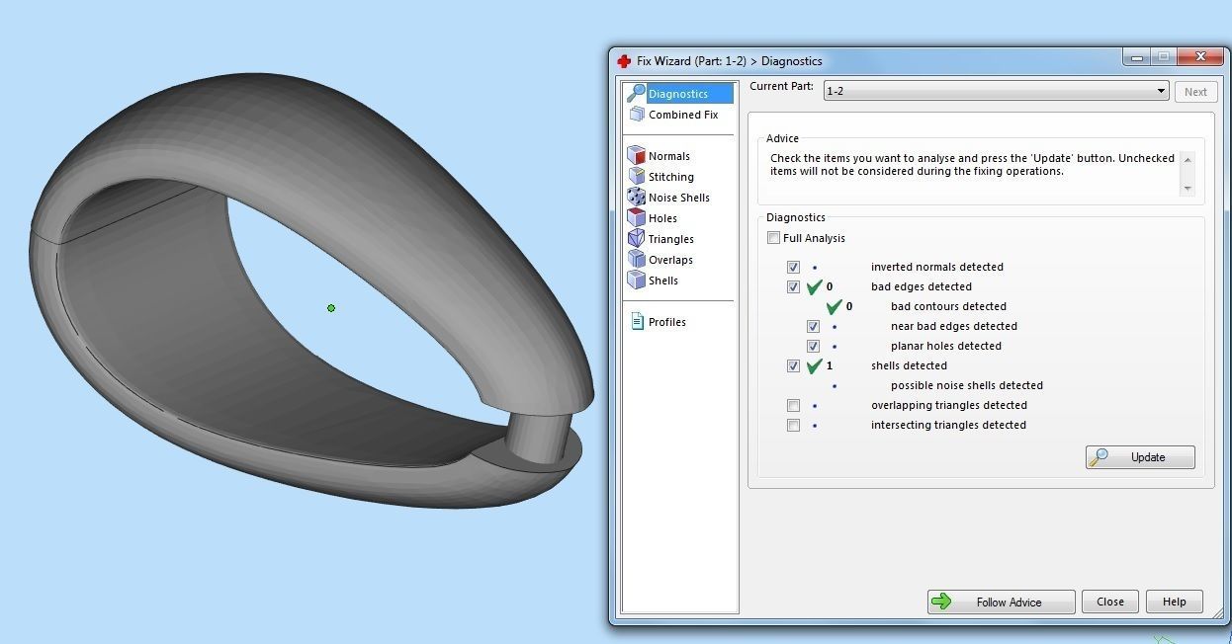
Task: Uncheck inverted normals detected checkbox
Action: 793,267
